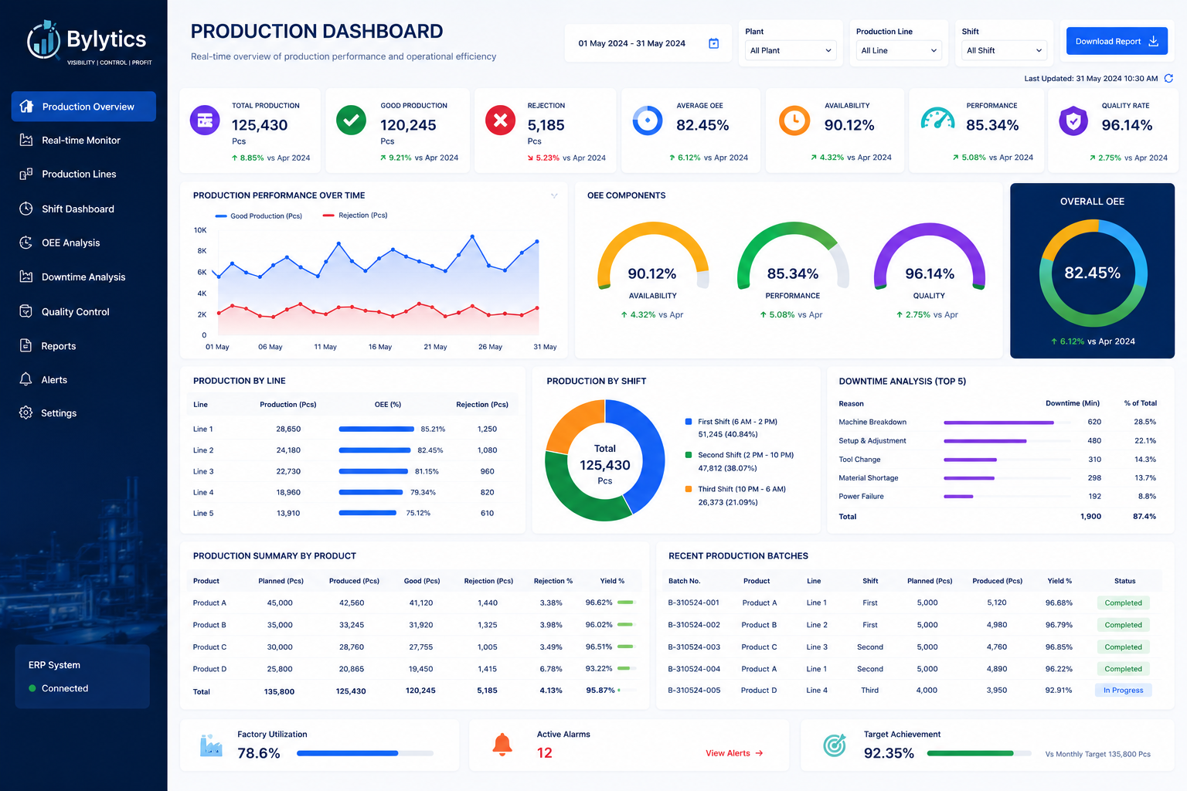Click the Bylytics logo icon

[43, 40]
